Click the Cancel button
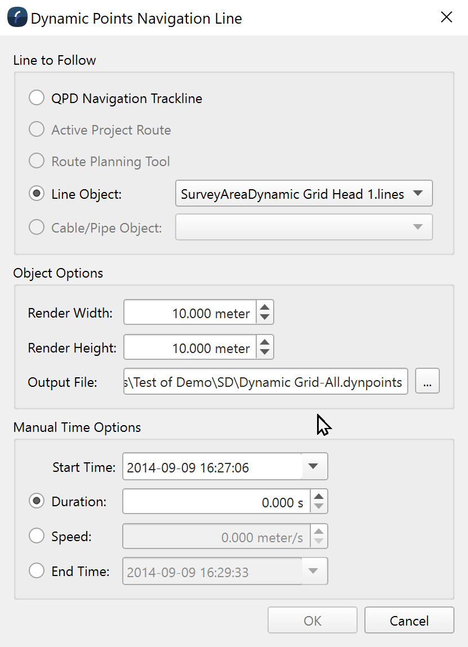 [x=409, y=621]
